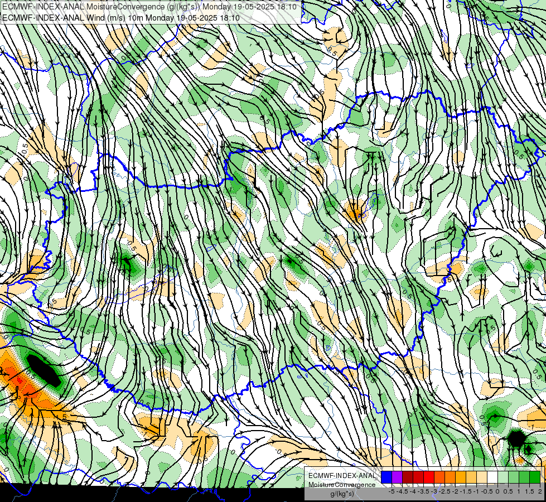Click the -1 legend scale value

[x=476, y=491]
